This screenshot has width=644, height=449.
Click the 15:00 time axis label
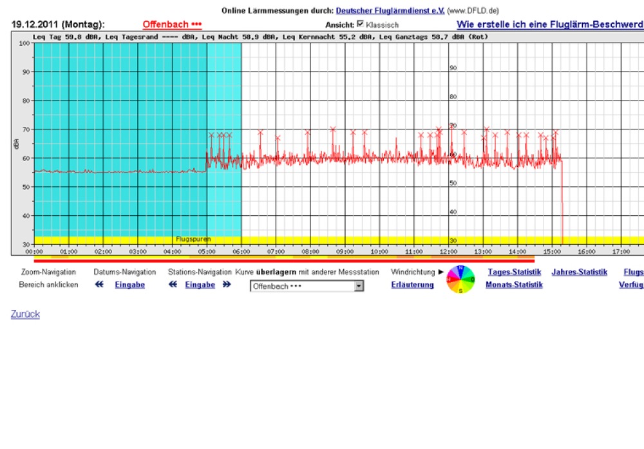tap(552, 251)
